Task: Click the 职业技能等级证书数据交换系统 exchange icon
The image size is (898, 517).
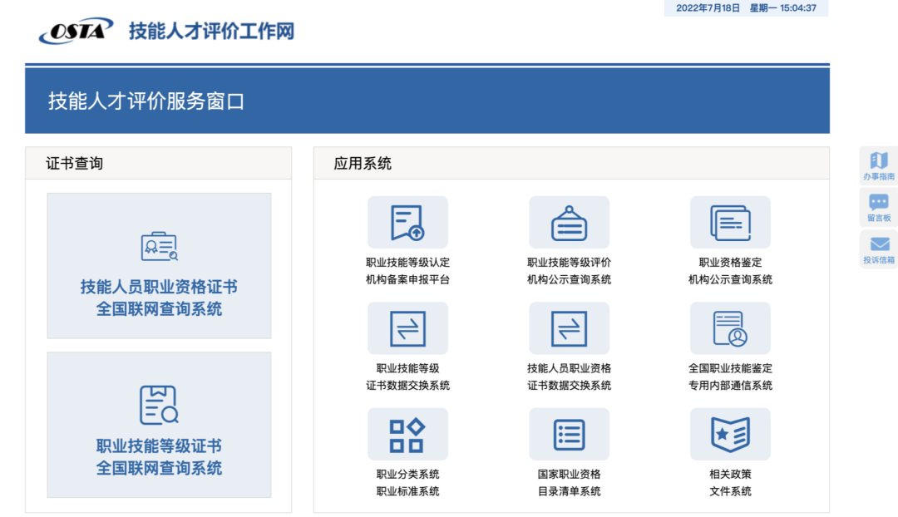Action: pyautogui.click(x=407, y=328)
